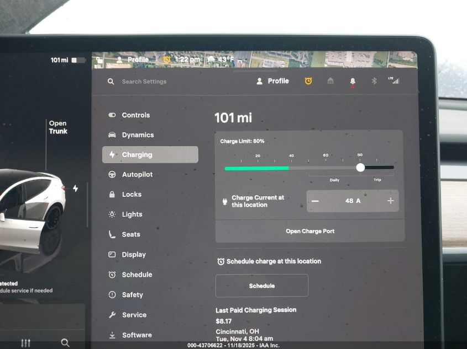Increase charge current with plus button
467x349 pixels.
pos(390,201)
